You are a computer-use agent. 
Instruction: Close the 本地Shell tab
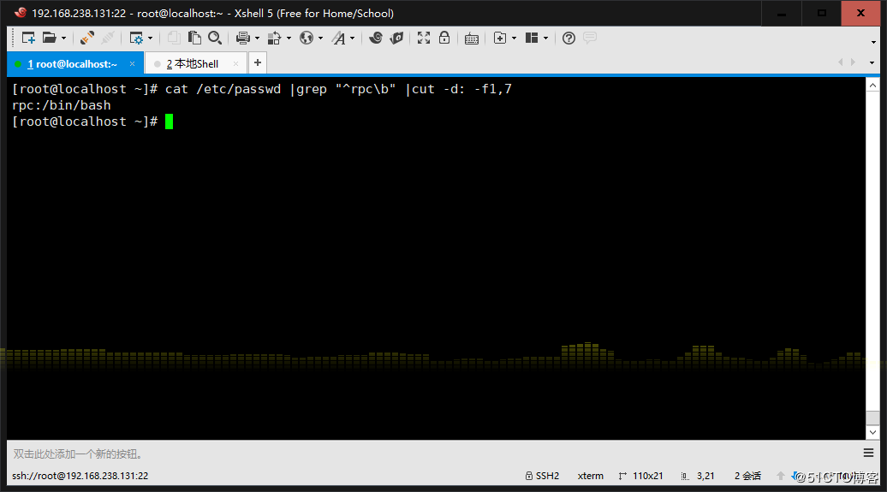[x=234, y=63]
